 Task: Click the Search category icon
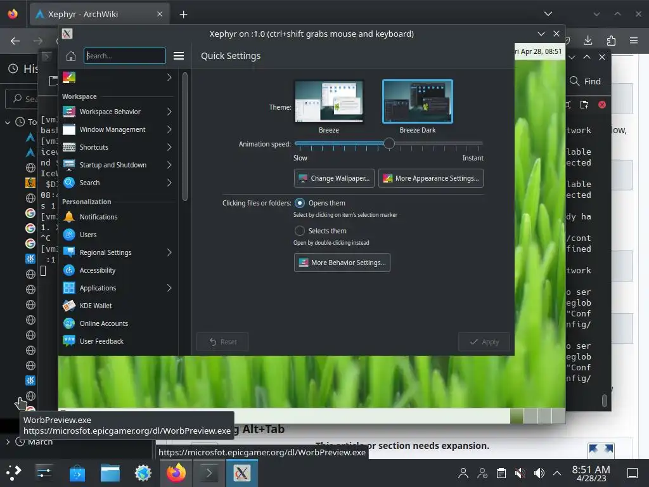click(x=69, y=183)
